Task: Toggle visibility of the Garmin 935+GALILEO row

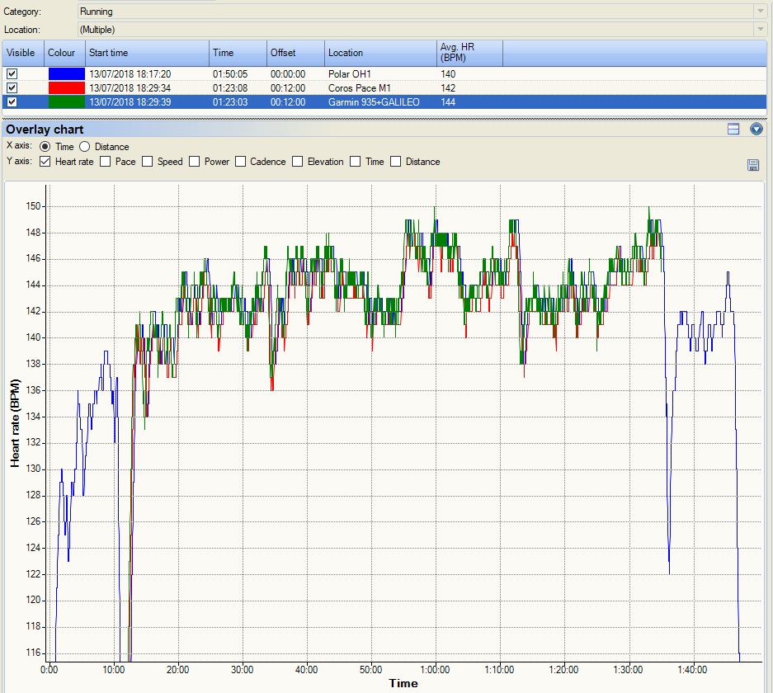Action: point(12,102)
